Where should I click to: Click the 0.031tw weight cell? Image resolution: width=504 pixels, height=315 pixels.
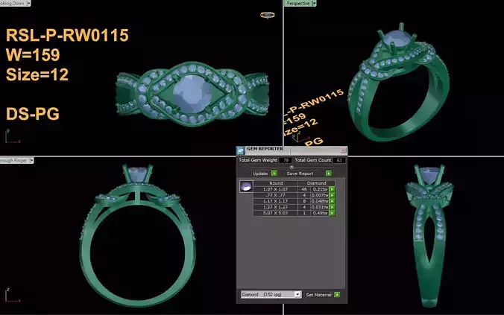point(320,207)
